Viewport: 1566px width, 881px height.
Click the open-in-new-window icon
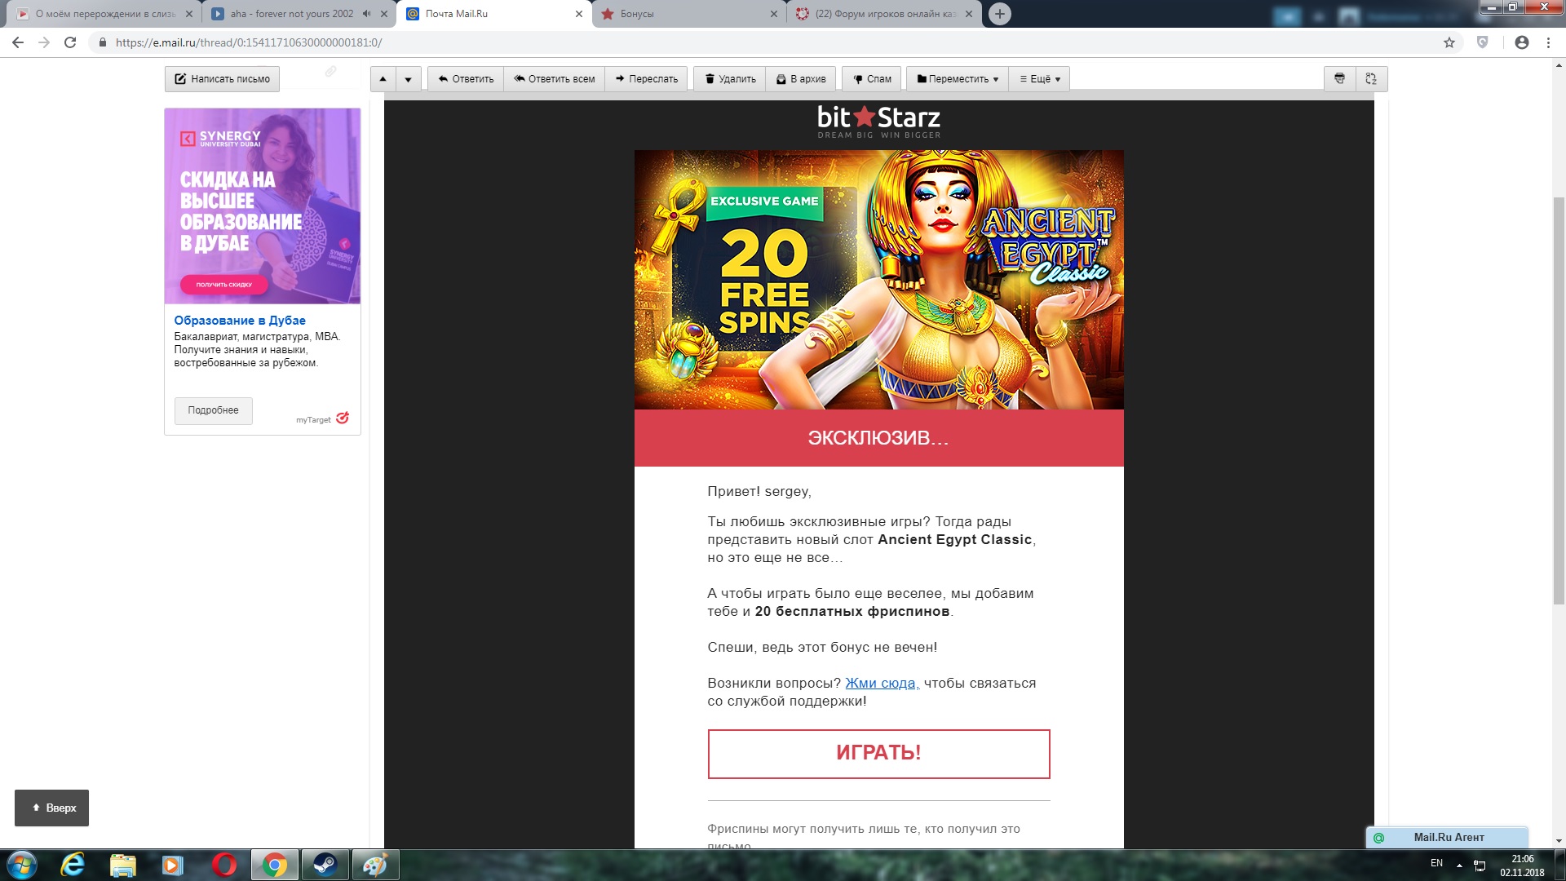(x=1371, y=79)
